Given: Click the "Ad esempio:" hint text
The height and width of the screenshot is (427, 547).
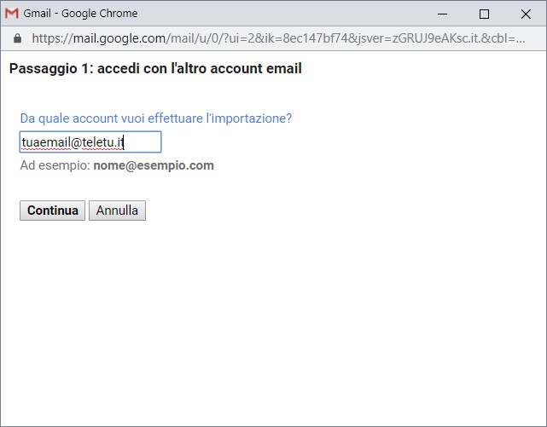Looking at the screenshot, I should (x=55, y=165).
